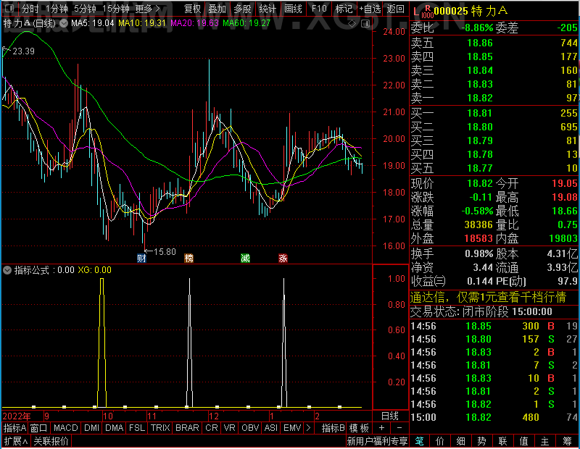Click the 返回 back button
Viewport: 580px width, 449px height.
[x=395, y=9]
